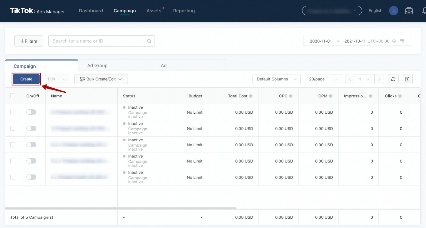426x228 pixels.
Task: Enable the third campaign On/Off switch
Action: pyautogui.click(x=31, y=145)
